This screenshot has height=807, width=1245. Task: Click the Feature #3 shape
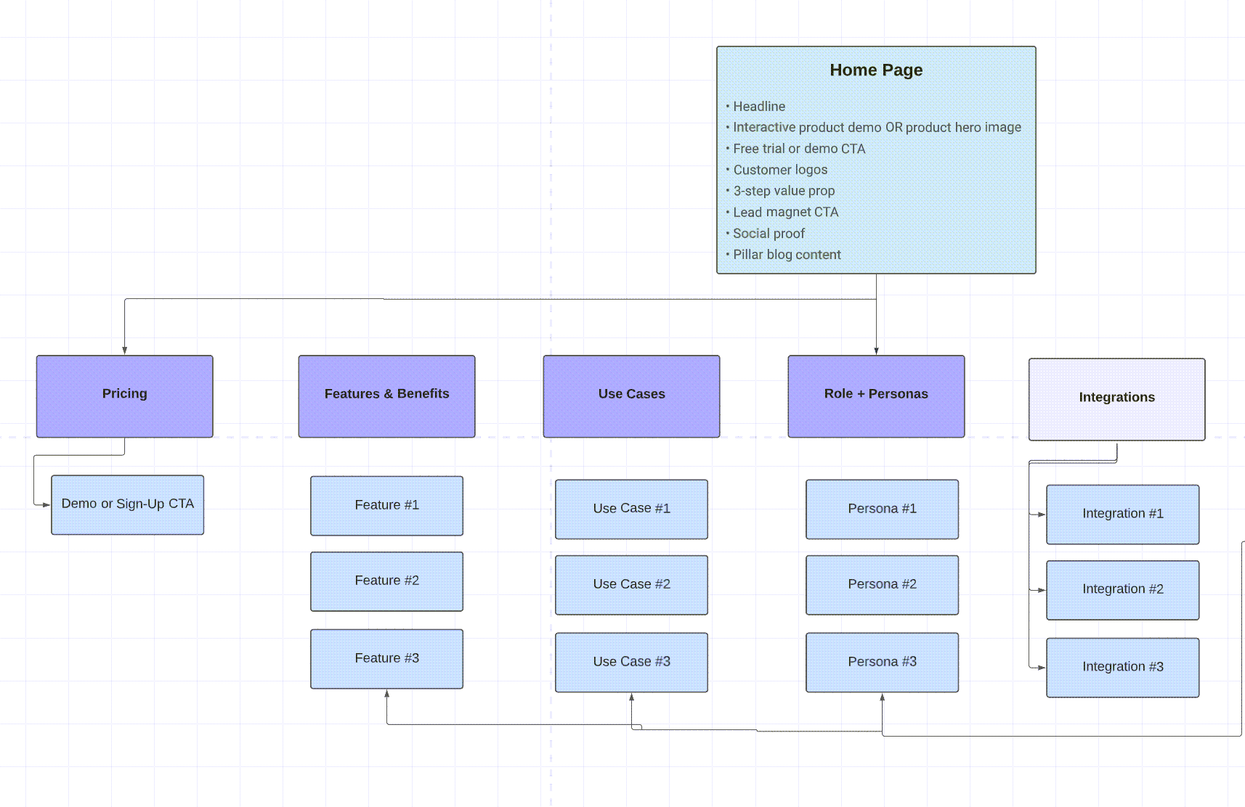[386, 658]
